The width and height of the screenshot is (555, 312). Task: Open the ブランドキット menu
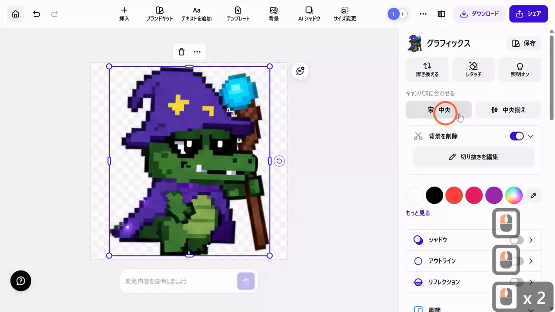pyautogui.click(x=160, y=14)
